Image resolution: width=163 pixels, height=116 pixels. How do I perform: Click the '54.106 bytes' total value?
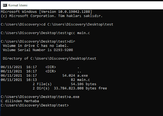(x=84, y=84)
